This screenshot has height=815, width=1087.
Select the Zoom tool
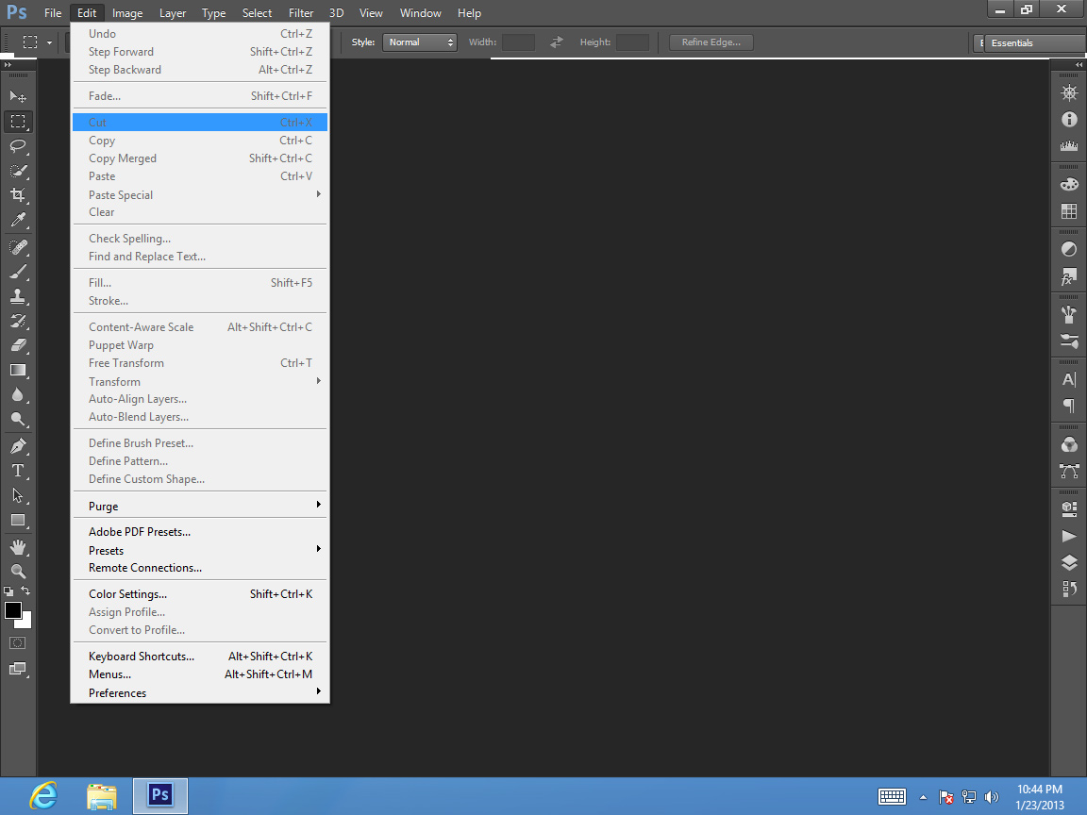pos(18,571)
